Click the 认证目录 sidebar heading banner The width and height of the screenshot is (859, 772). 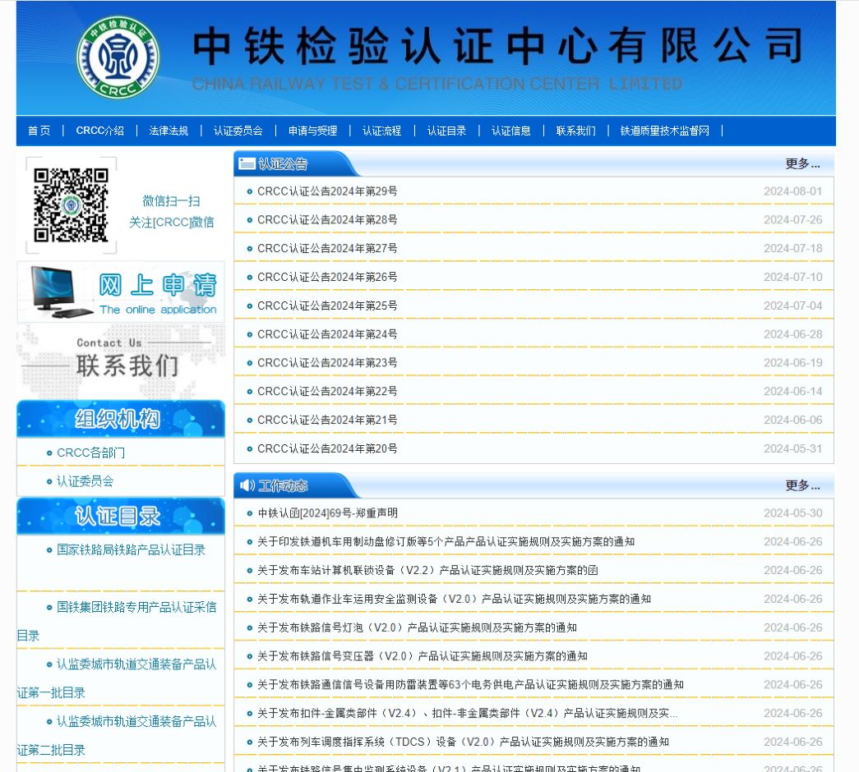121,516
